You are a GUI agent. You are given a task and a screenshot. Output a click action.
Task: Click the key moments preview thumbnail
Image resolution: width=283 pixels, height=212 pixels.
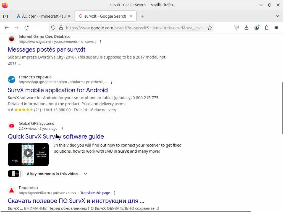coord(15,174)
